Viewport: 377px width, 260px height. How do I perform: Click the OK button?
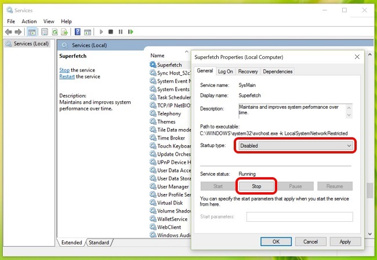click(x=276, y=241)
